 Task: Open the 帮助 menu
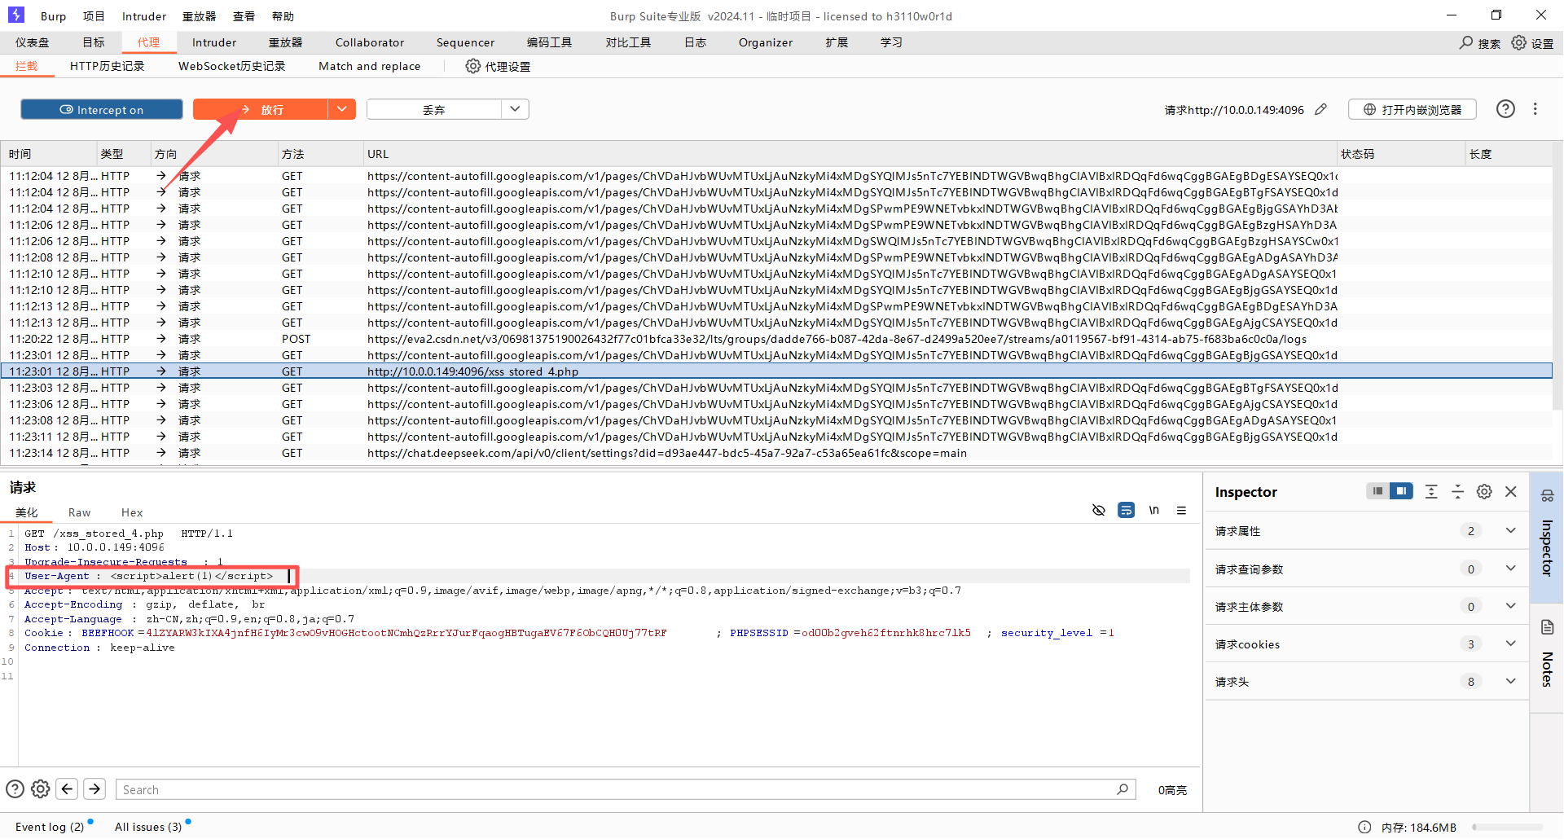tap(283, 16)
